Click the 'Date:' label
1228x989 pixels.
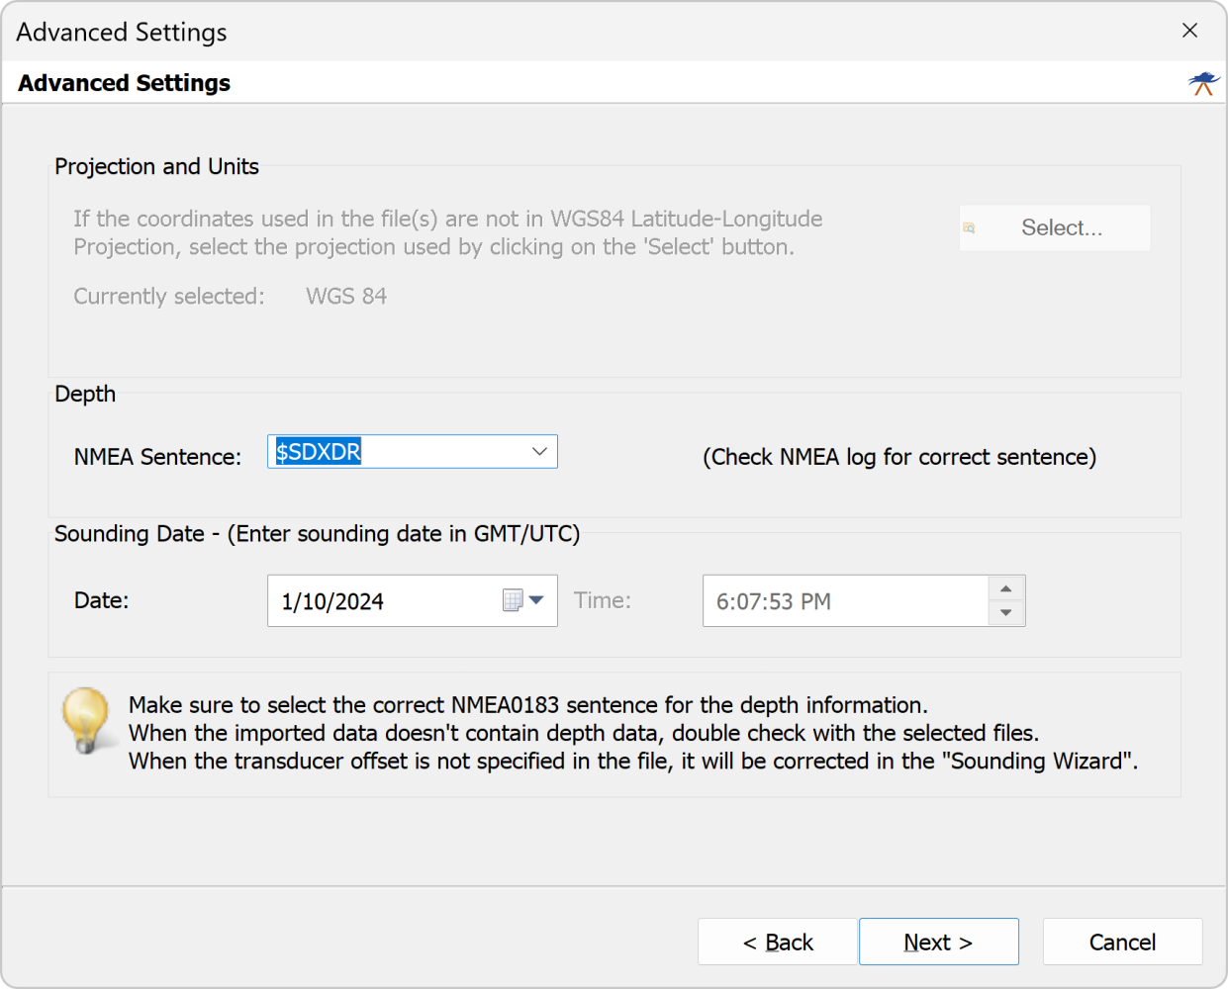point(102,600)
